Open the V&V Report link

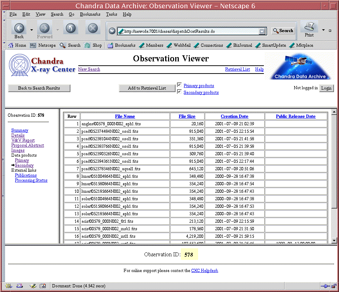click(23, 140)
